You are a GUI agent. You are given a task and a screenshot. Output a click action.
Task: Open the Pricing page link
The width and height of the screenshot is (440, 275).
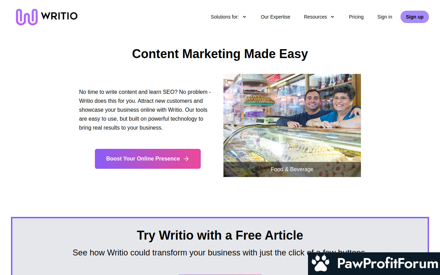(356, 17)
